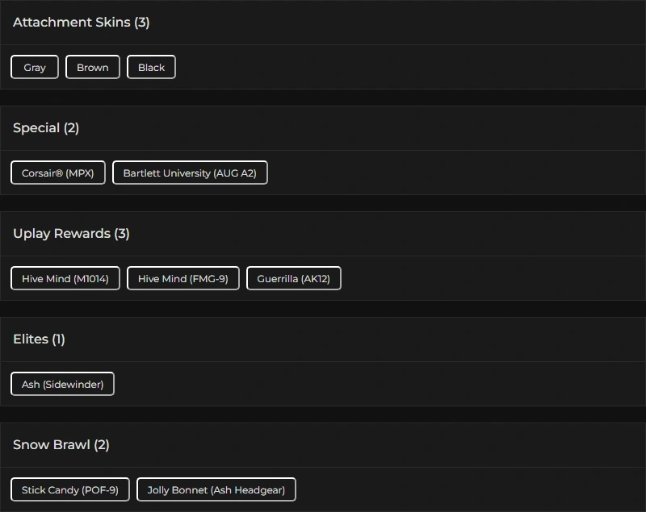Click the (2) count beside Snow Brawl

tap(102, 445)
